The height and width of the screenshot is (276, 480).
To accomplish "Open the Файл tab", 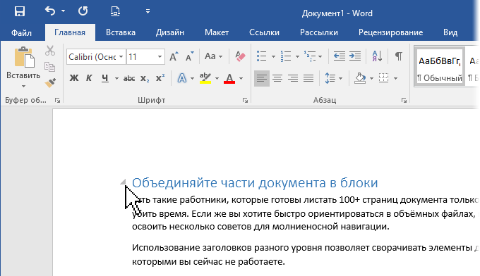I will tap(21, 32).
